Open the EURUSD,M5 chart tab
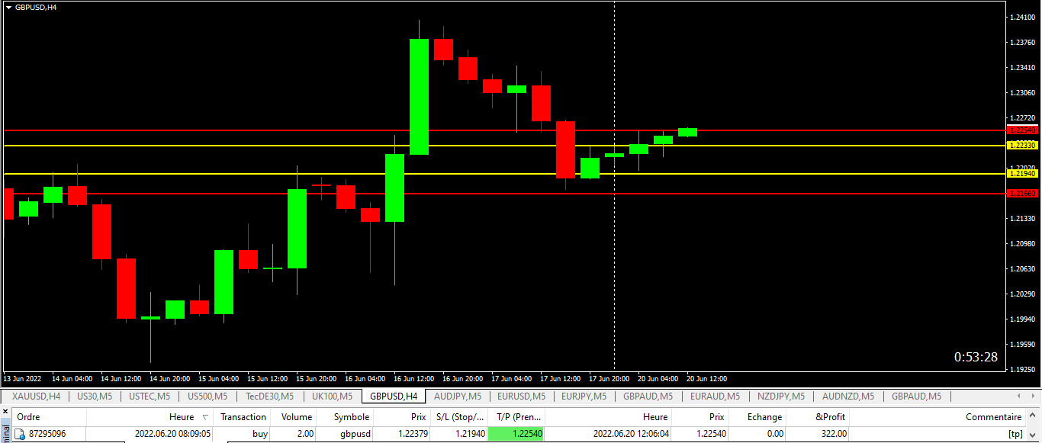This screenshot has height=443, width=1042. pyautogui.click(x=521, y=396)
